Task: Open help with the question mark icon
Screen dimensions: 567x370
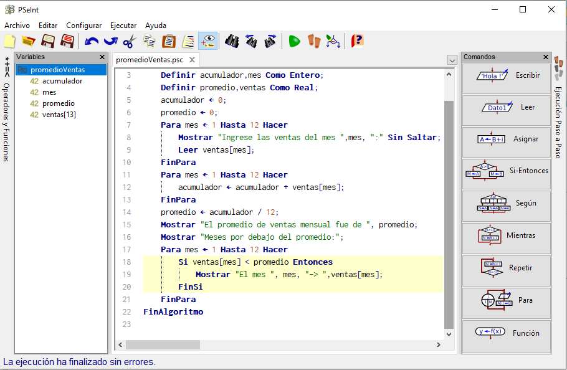Action: pyautogui.click(x=357, y=41)
